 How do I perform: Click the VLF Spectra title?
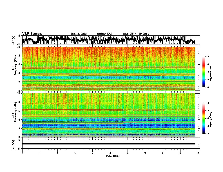tap(32, 34)
